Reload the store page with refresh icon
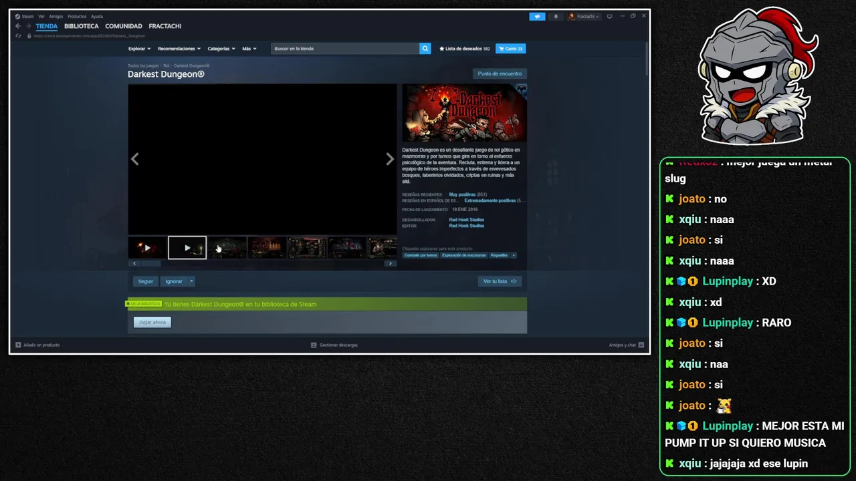 pyautogui.click(x=18, y=36)
